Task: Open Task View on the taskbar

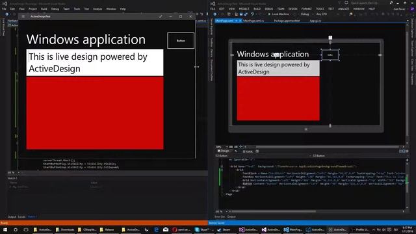Action: pos(26,229)
